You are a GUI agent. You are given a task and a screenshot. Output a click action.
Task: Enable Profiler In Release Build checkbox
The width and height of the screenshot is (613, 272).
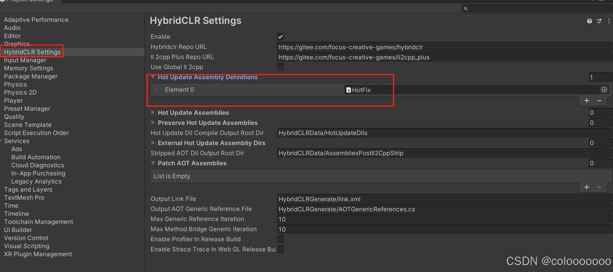[x=280, y=239]
